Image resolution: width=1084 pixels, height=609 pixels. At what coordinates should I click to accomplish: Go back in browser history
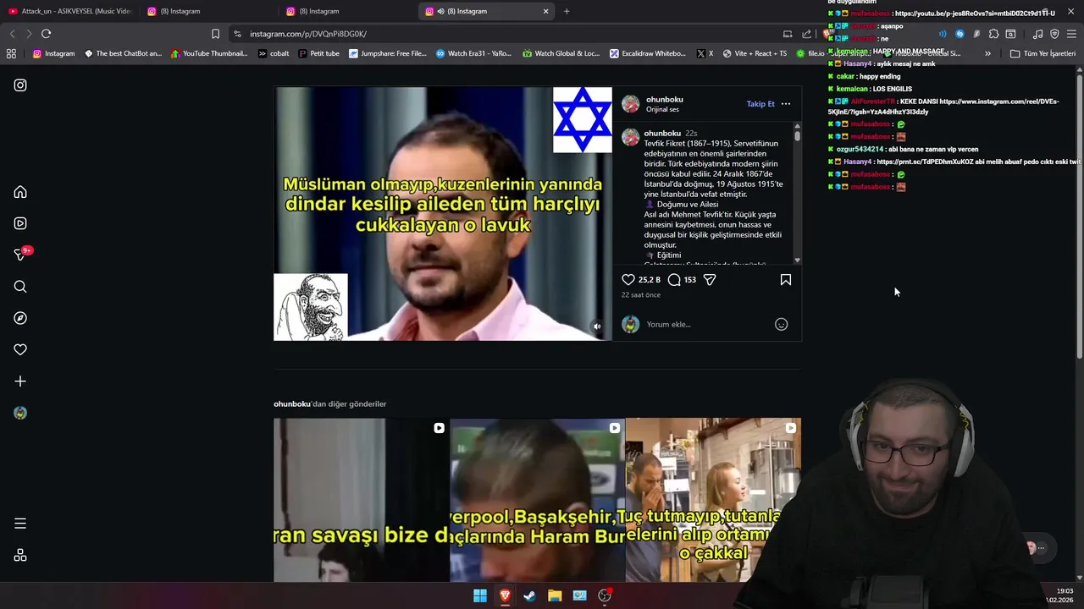click(x=12, y=34)
